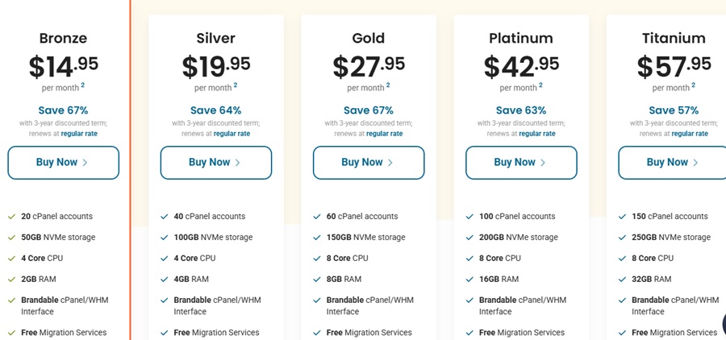Image resolution: width=726 pixels, height=340 pixels.
Task: Click the Bronze plan Buy Now button
Action: click(63, 163)
